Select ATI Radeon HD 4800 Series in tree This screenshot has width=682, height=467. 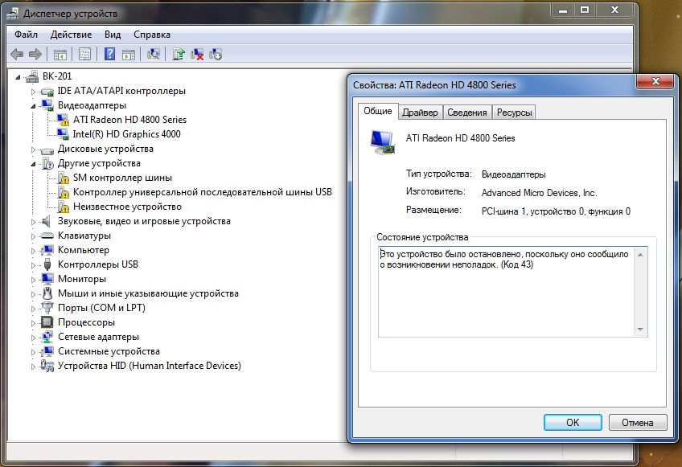point(129,120)
